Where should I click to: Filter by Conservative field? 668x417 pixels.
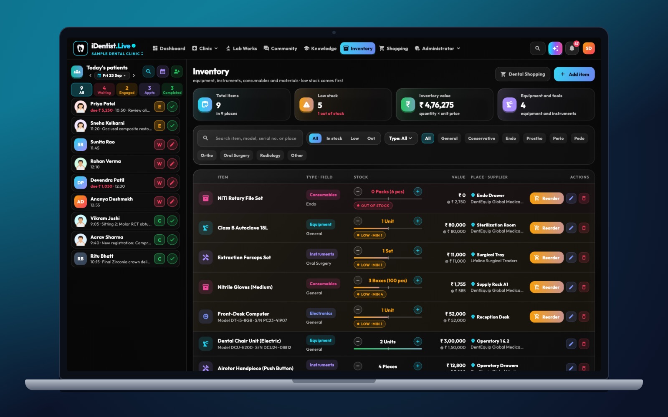pos(481,138)
